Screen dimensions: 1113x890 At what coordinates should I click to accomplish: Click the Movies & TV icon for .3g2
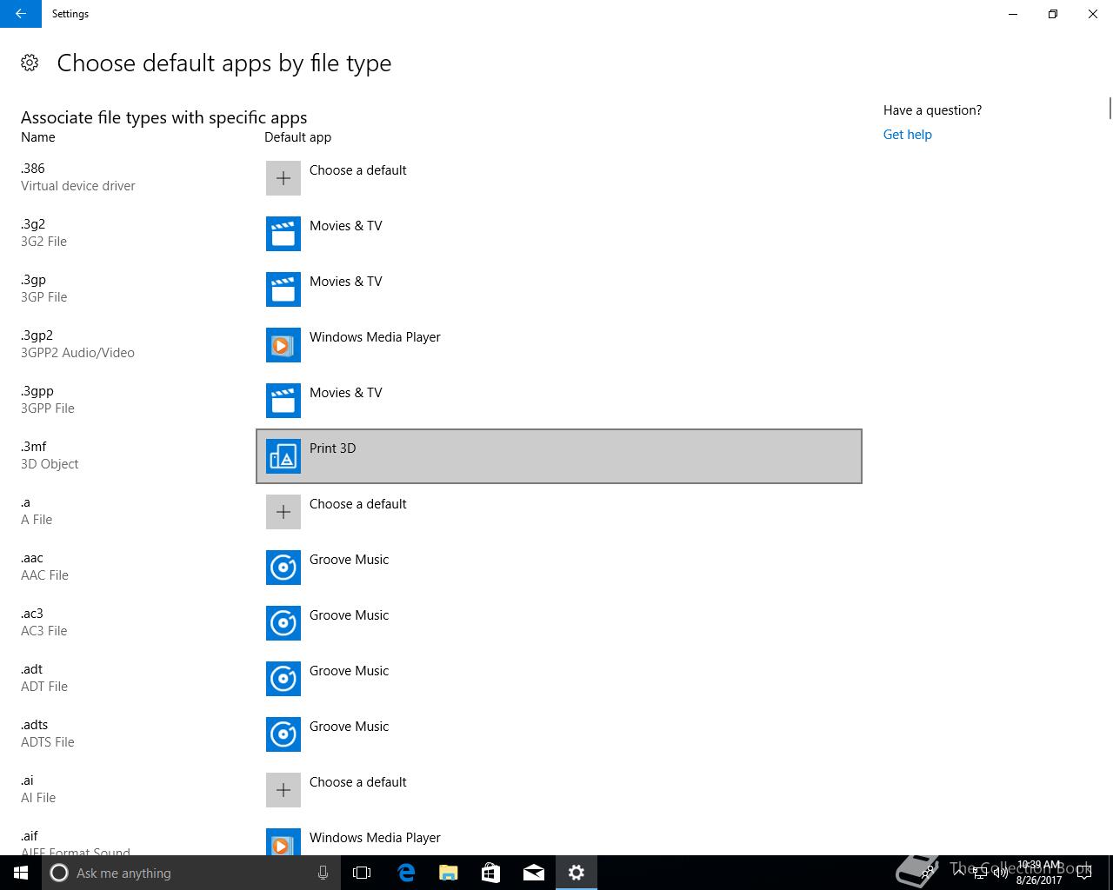tap(283, 234)
